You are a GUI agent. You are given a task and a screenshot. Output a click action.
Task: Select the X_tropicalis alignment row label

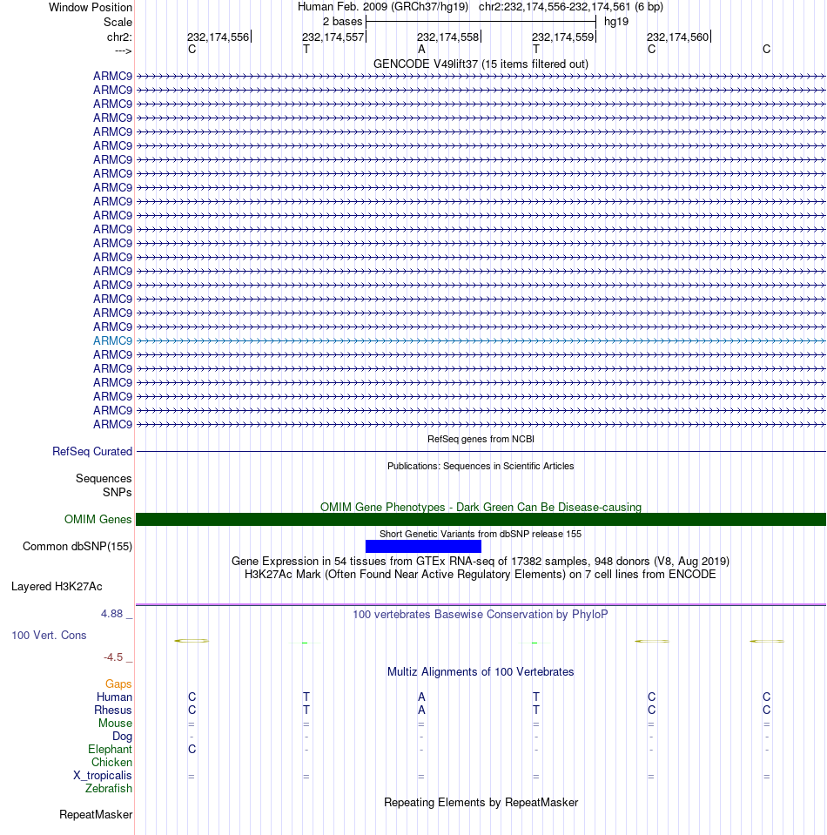[102, 775]
